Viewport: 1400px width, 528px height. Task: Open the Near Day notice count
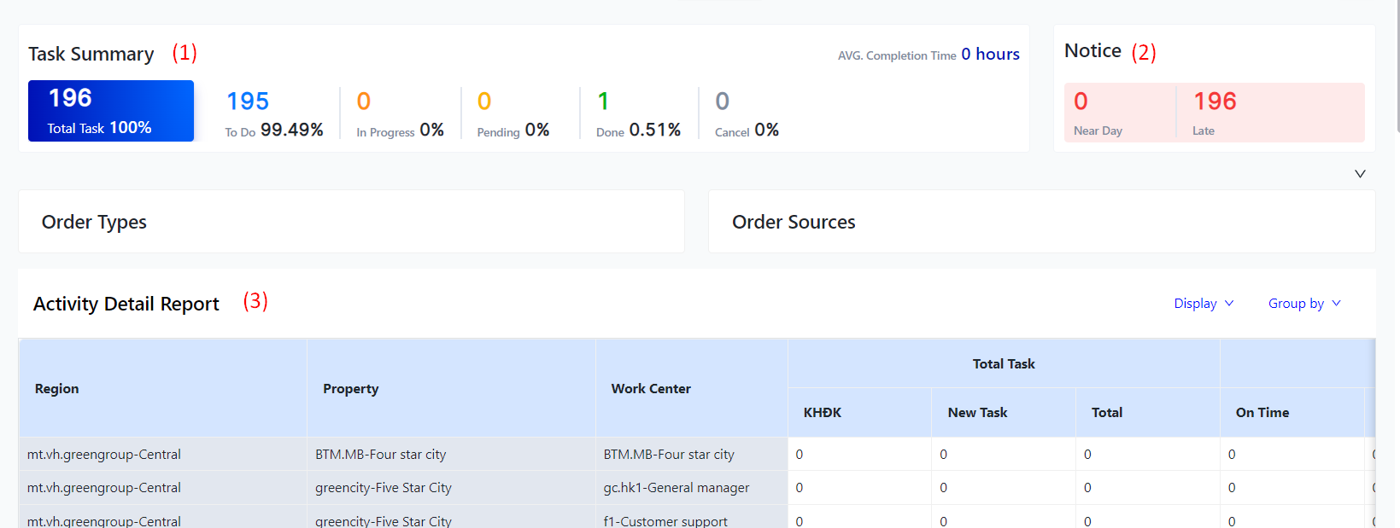pos(1119,113)
